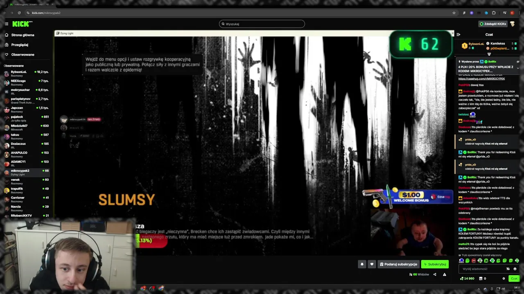The image size is (524, 294).
Task: Open parisplatynov channel in sidebar
Action: tap(26, 100)
